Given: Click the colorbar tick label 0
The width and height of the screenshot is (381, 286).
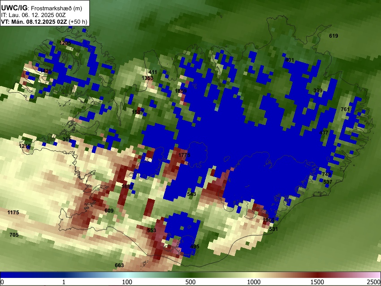Looking at the screenshot, I should [x=2, y=282].
